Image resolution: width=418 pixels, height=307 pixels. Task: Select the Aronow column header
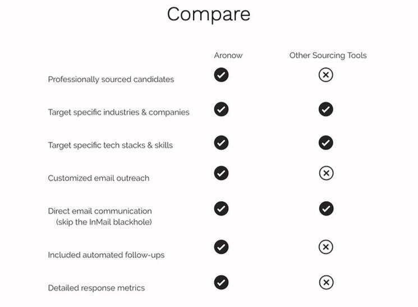[x=228, y=55]
